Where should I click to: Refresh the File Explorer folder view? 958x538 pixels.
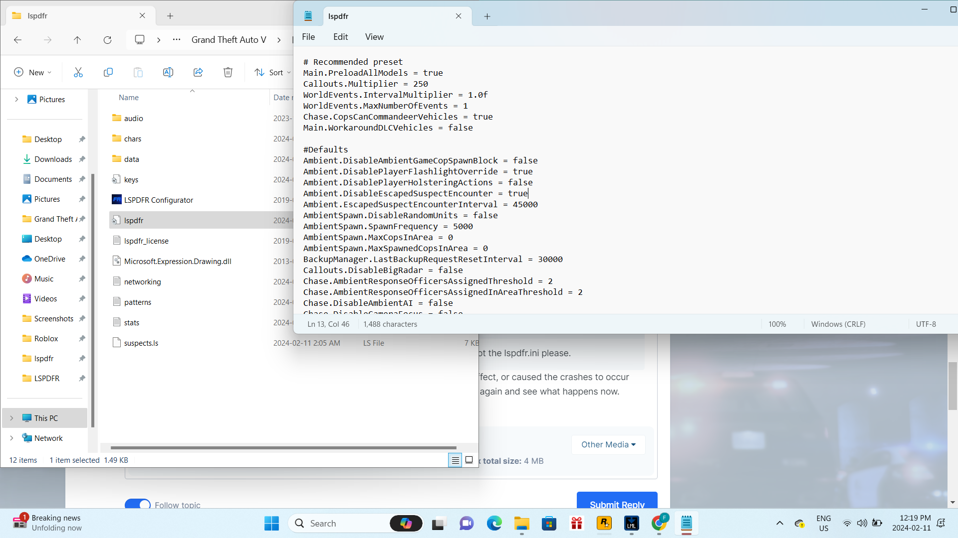(107, 40)
